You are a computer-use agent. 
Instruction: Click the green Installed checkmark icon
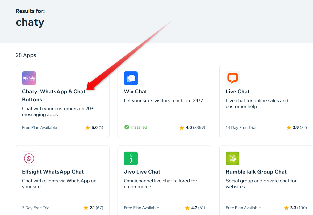(127, 127)
